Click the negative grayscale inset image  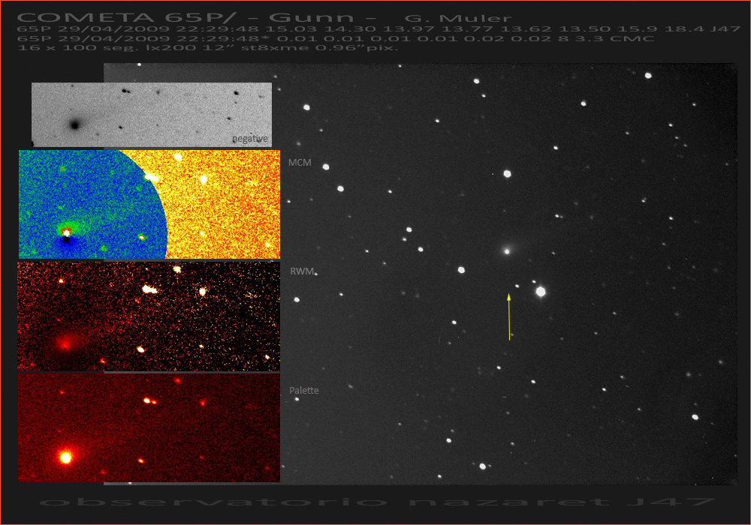(x=150, y=114)
